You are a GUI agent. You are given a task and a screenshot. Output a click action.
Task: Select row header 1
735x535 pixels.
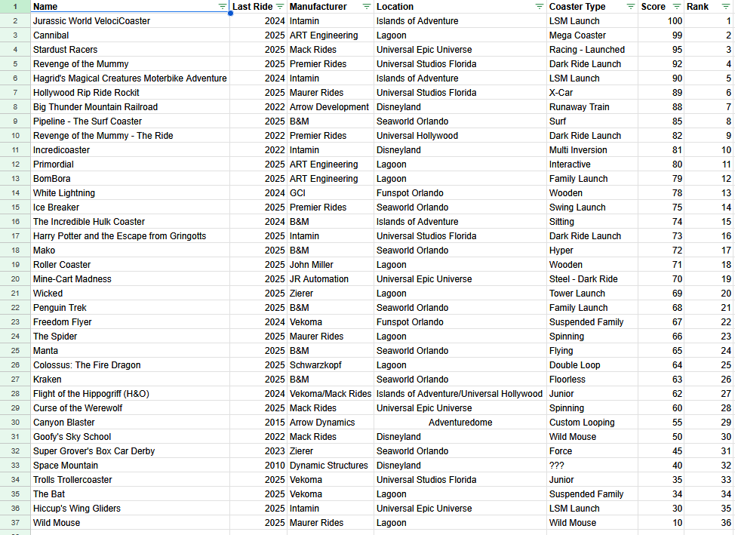(x=15, y=7)
